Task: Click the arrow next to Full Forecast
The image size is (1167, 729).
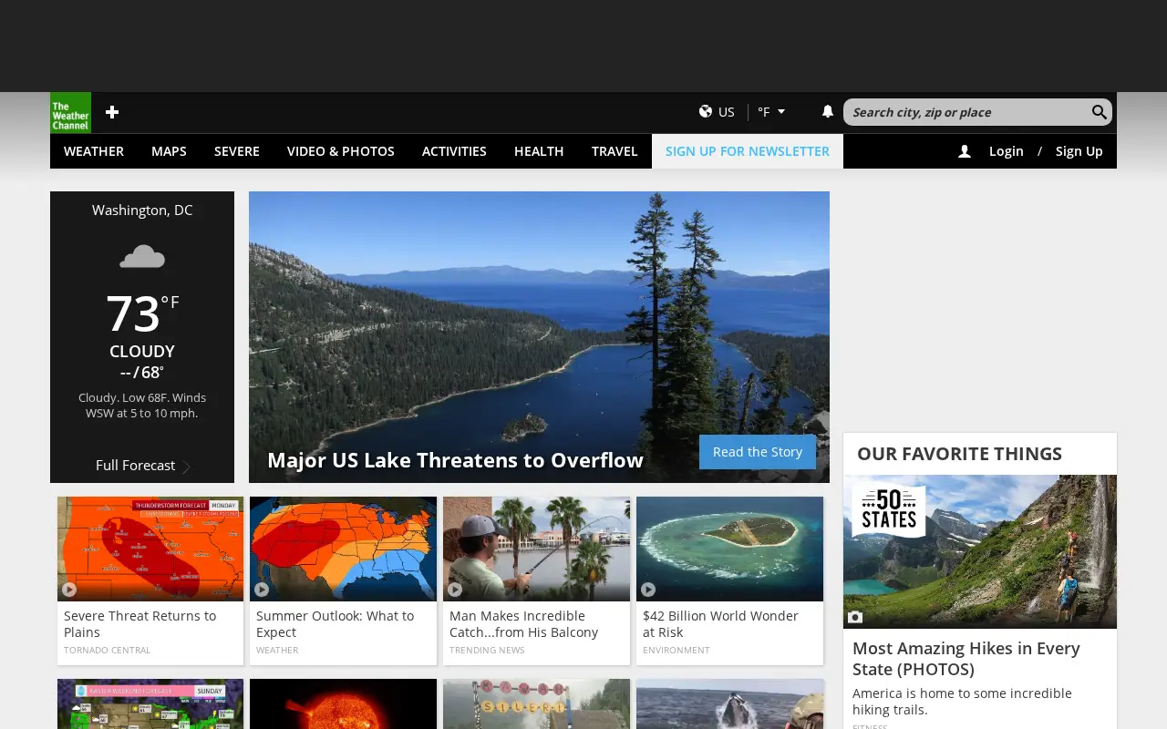Action: (186, 467)
